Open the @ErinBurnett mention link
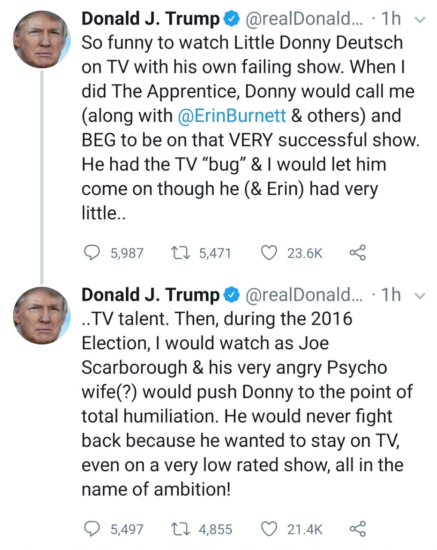Viewport: 437px width, 550px height. tap(232, 116)
